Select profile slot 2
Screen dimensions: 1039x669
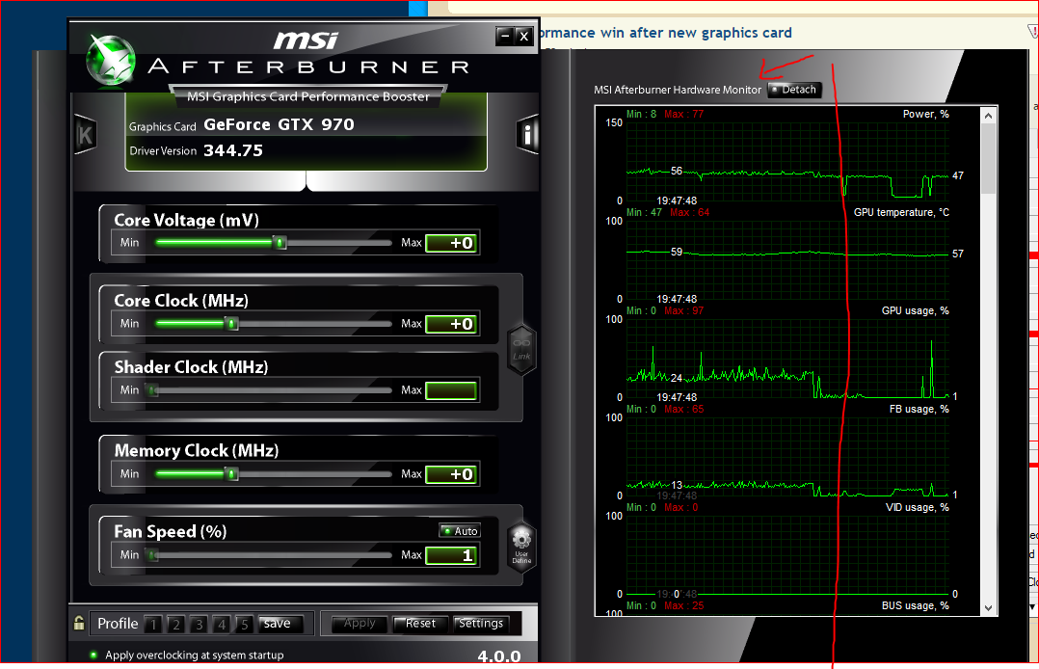(176, 624)
